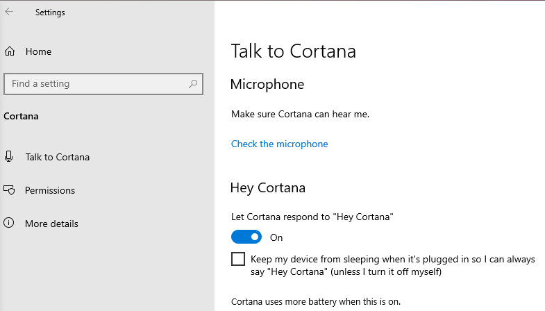The image size is (545, 311).
Task: Click the On label next to toggle
Action: (276, 237)
